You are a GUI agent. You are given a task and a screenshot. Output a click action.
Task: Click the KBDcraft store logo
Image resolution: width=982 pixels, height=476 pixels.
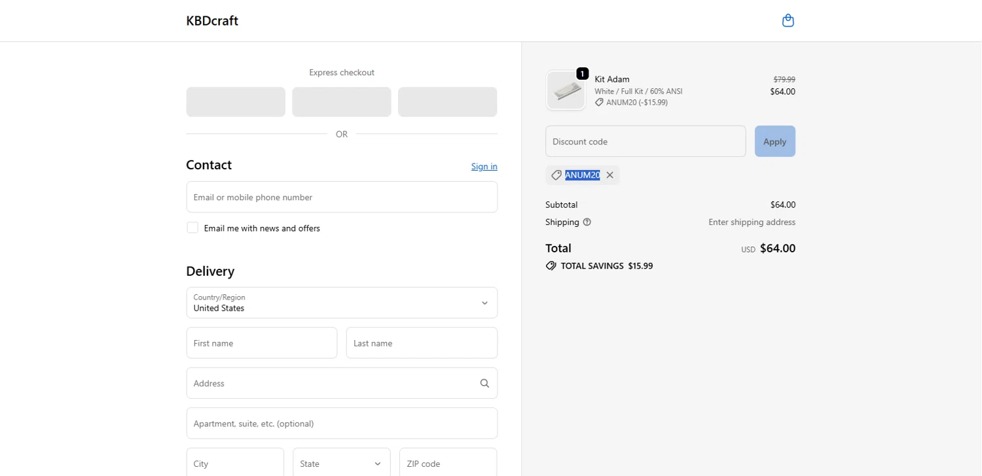[212, 21]
